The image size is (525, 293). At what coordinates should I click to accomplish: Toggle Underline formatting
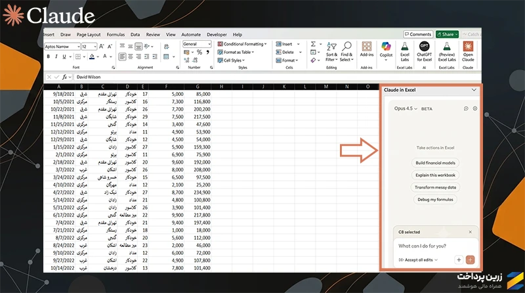(x=64, y=56)
